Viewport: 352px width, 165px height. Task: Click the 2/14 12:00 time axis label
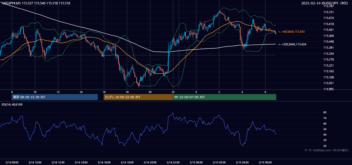pos(58,162)
